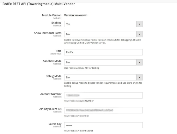
Task: Click the Title field label
Action: [x=58, y=51]
